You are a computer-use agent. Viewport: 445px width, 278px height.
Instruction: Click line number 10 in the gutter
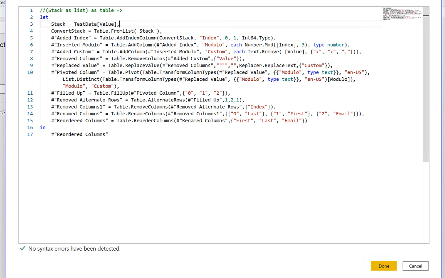click(30, 72)
